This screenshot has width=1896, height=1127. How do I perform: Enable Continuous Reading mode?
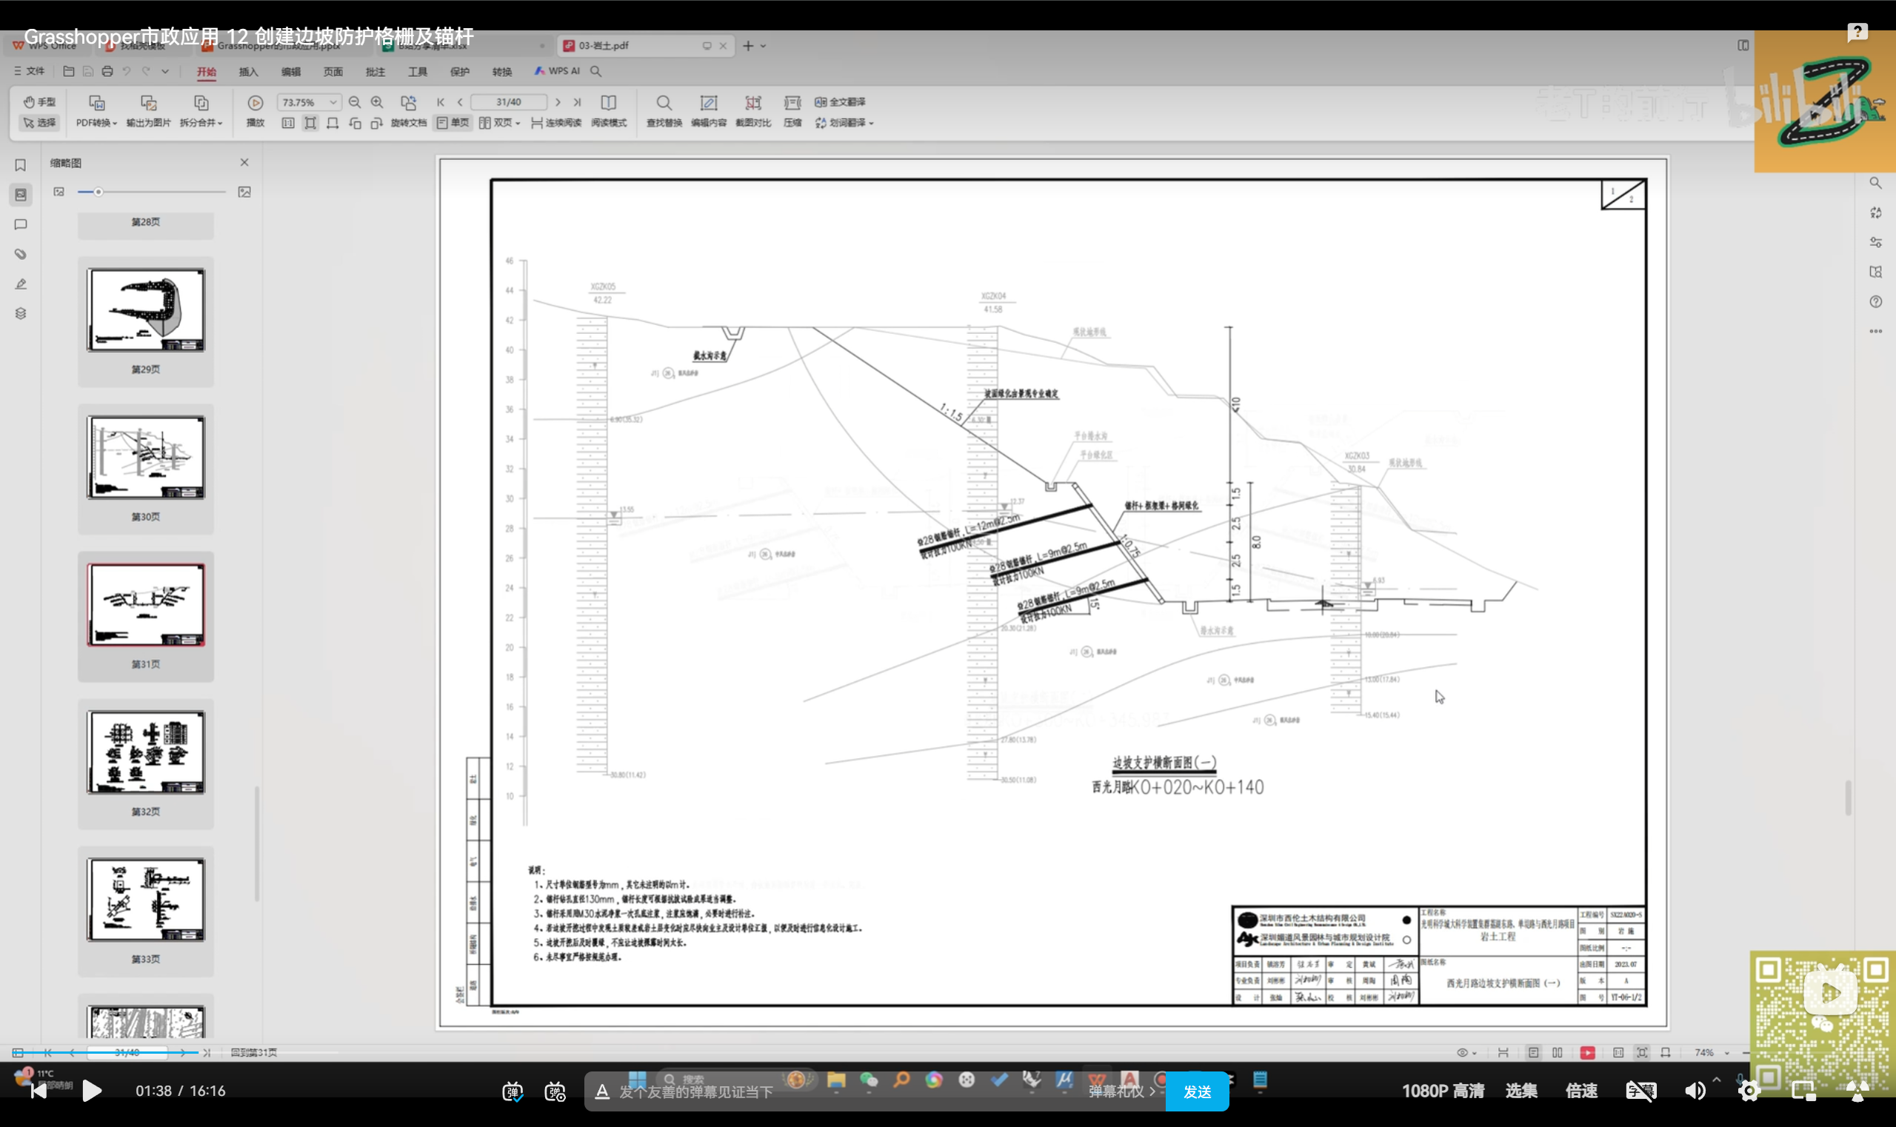coord(556,123)
